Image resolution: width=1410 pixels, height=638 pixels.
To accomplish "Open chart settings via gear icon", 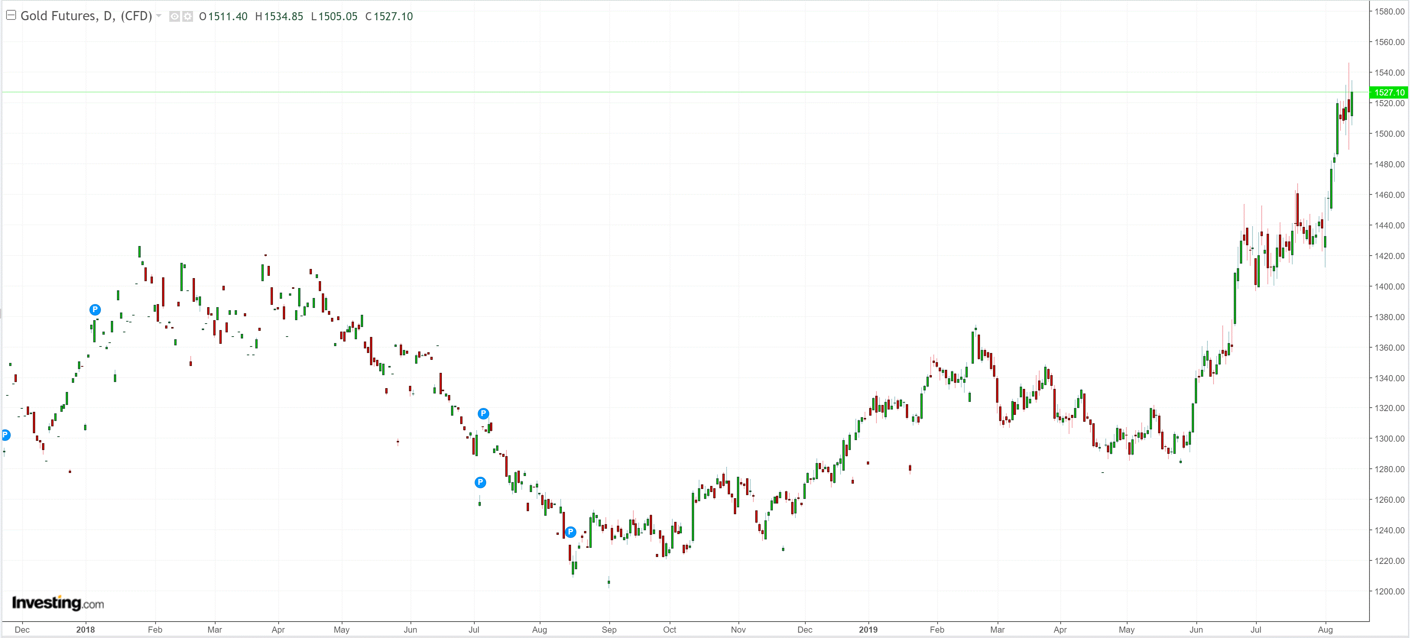I will [188, 16].
